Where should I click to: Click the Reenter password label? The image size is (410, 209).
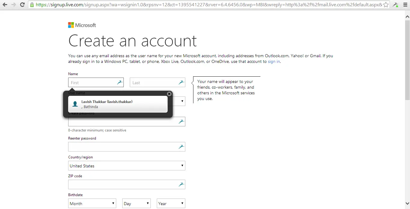(82, 138)
